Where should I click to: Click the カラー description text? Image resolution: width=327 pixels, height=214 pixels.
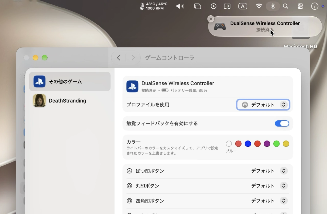(172, 151)
